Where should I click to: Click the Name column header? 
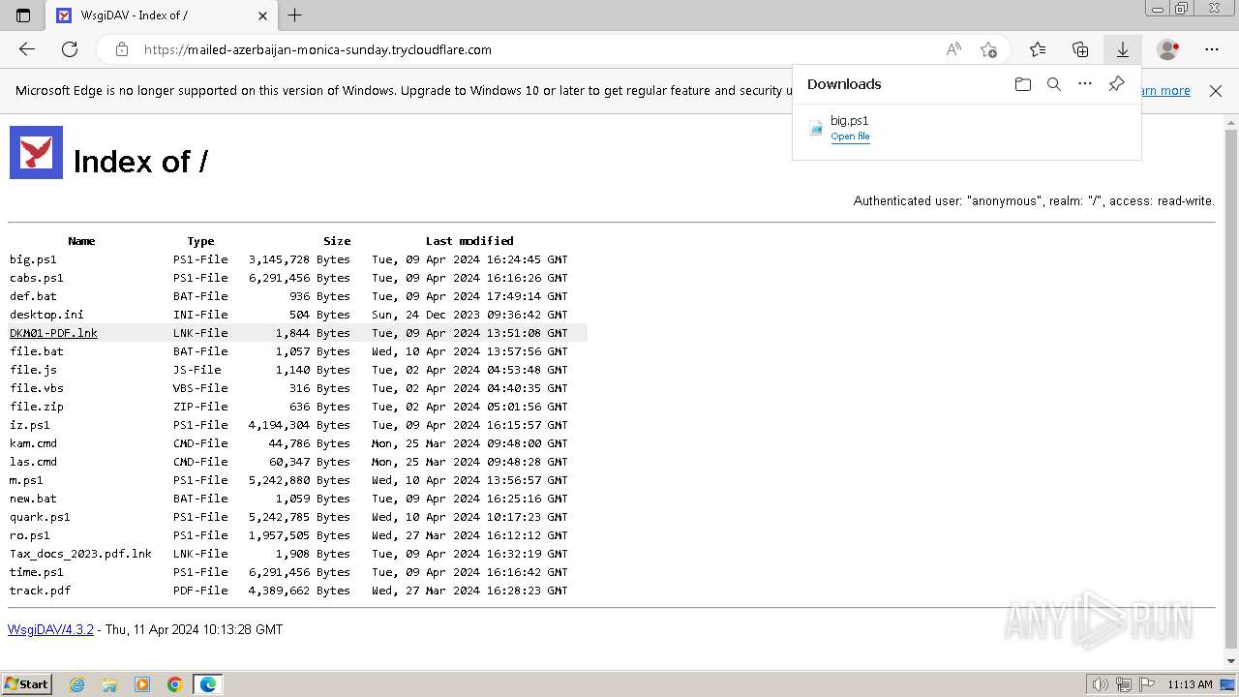pos(81,241)
